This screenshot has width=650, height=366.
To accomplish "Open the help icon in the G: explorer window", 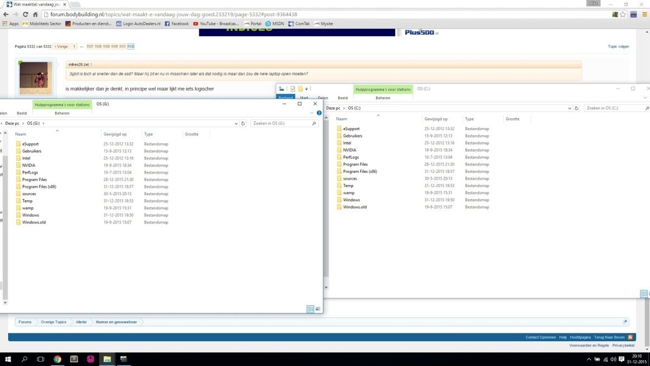I will (x=319, y=113).
